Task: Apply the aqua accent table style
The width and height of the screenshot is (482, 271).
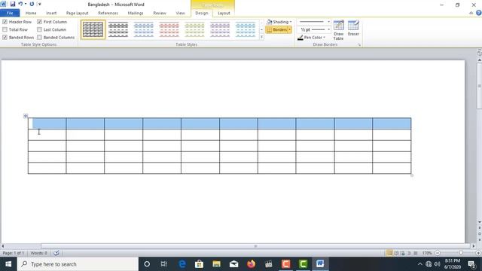Action: (246, 29)
